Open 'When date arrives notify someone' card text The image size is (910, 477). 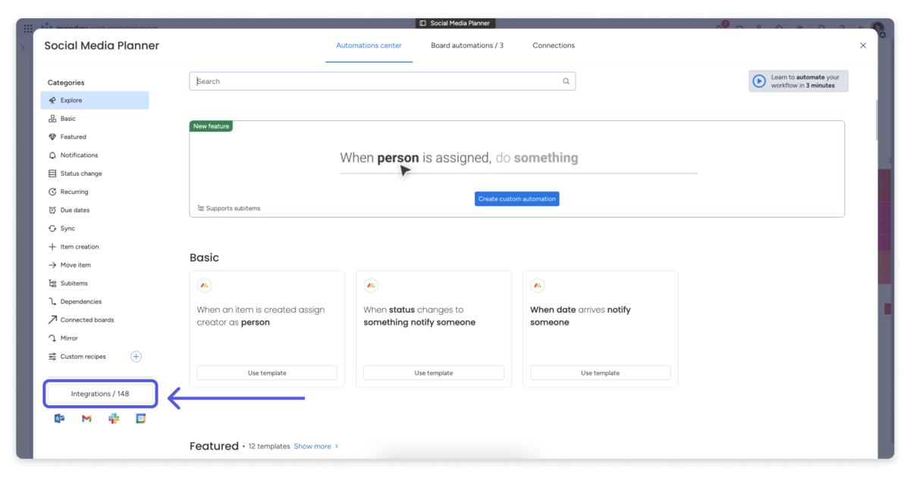(x=580, y=316)
